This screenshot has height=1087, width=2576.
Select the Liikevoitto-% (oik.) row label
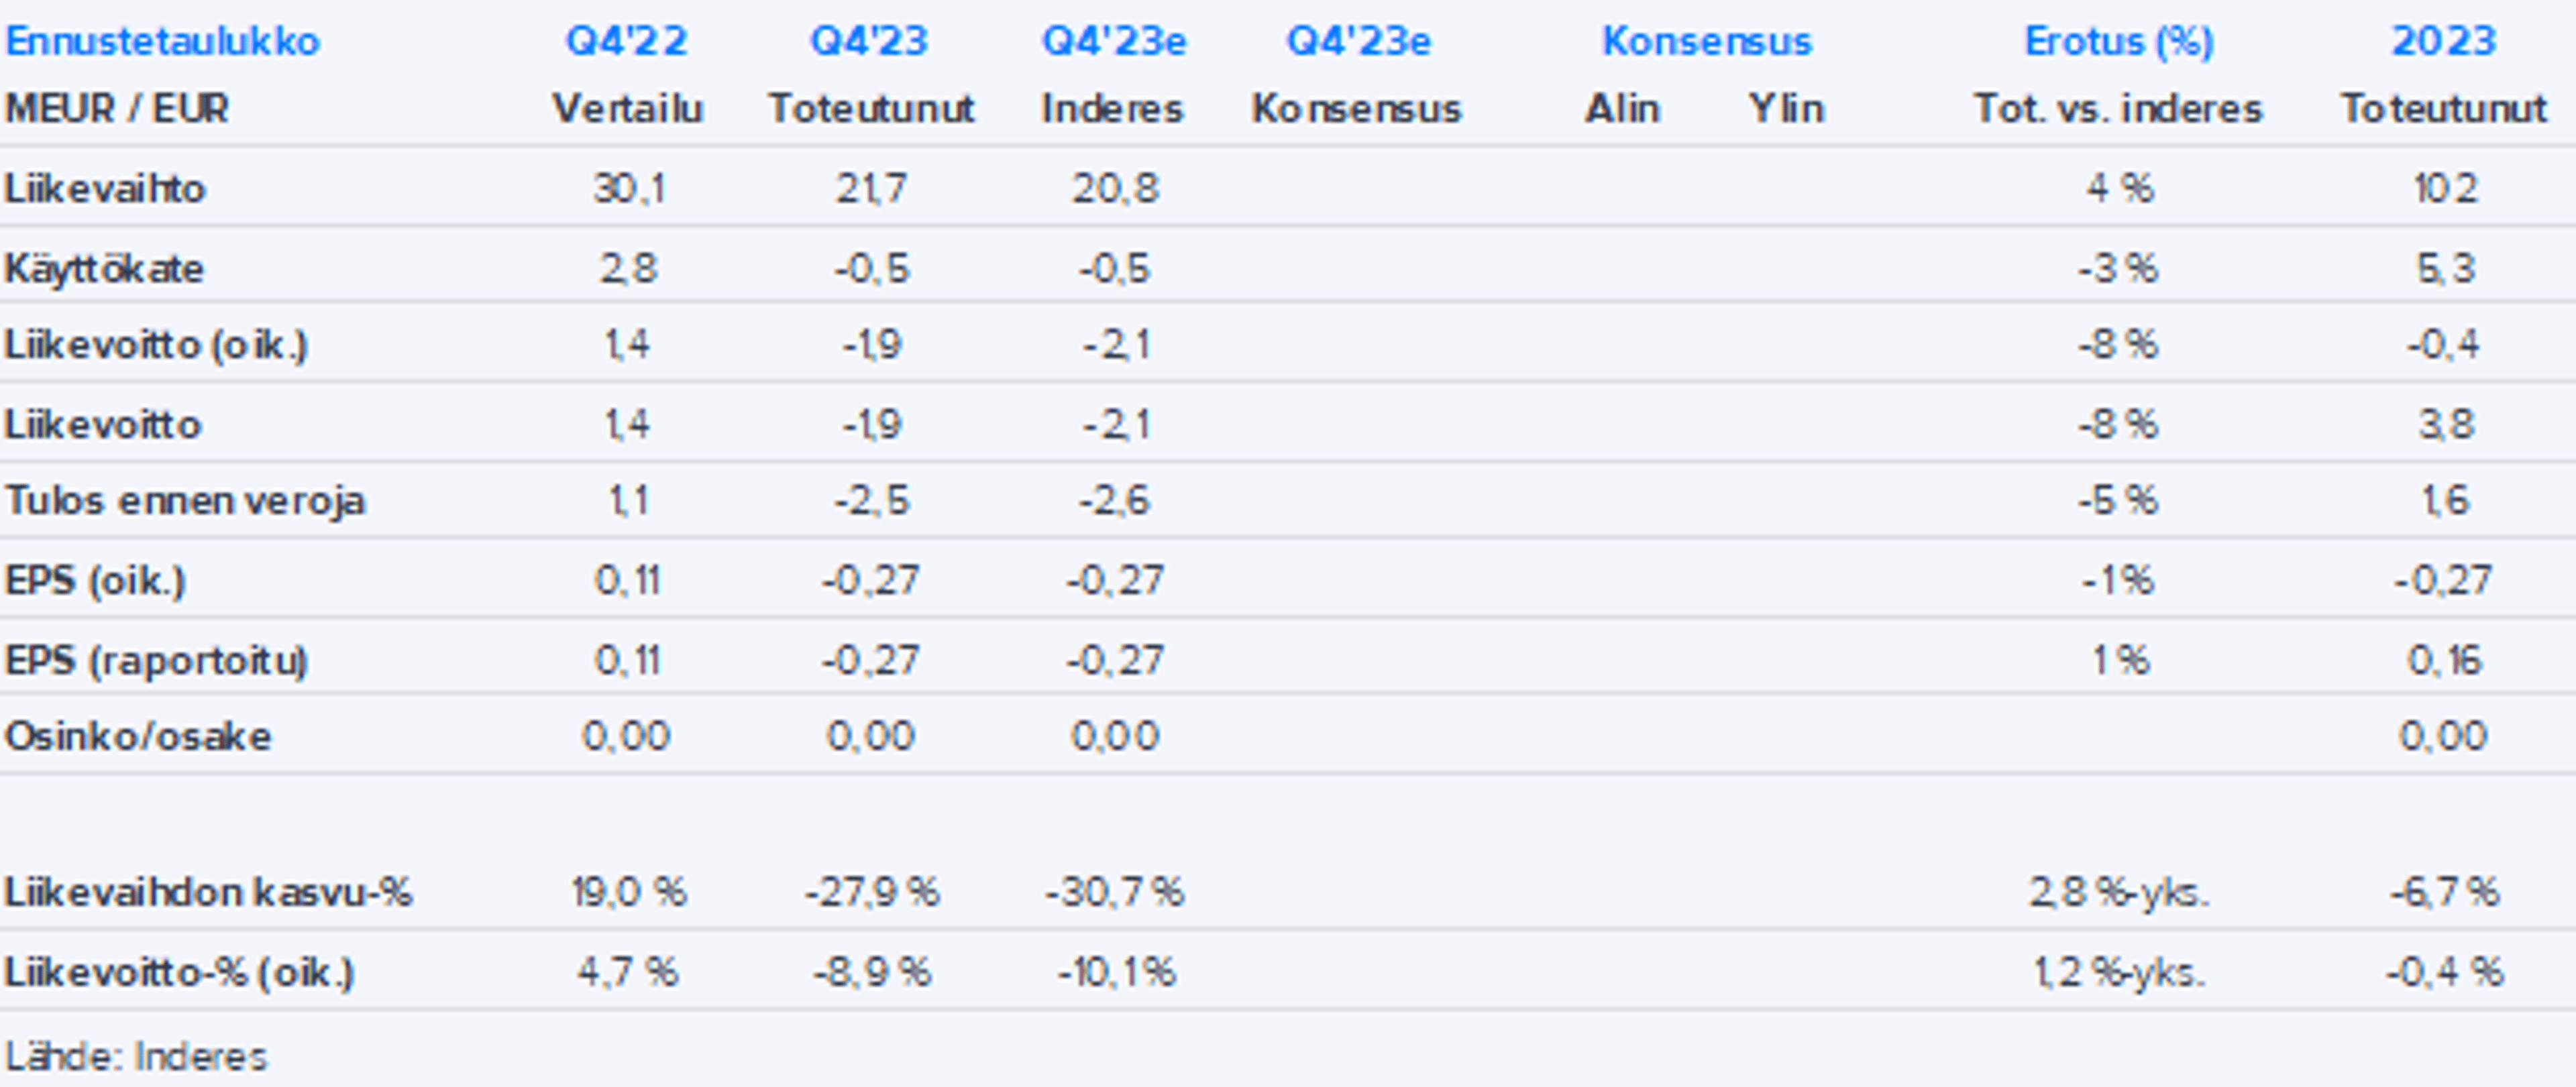pyautogui.click(x=180, y=972)
